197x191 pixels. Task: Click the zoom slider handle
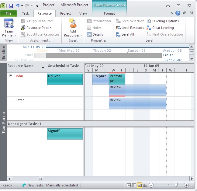click(176, 185)
